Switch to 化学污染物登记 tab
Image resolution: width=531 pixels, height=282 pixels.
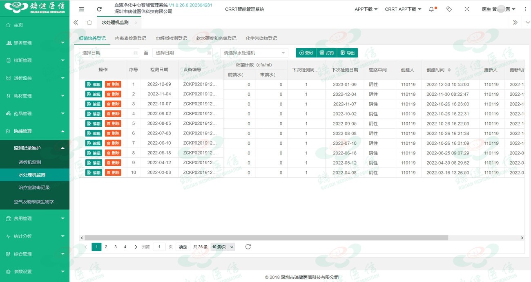(x=261, y=38)
